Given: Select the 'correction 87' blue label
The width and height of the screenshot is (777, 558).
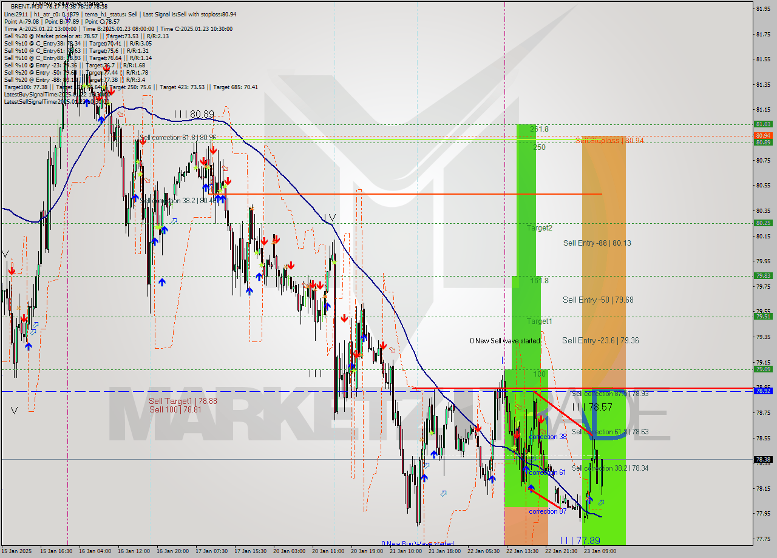Looking at the screenshot, I should pyautogui.click(x=548, y=511).
